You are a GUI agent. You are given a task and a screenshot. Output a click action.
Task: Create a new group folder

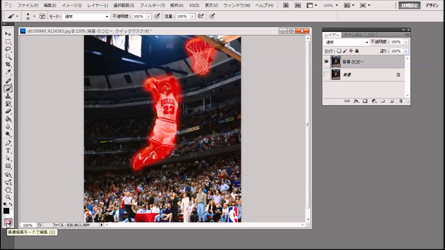[383, 101]
